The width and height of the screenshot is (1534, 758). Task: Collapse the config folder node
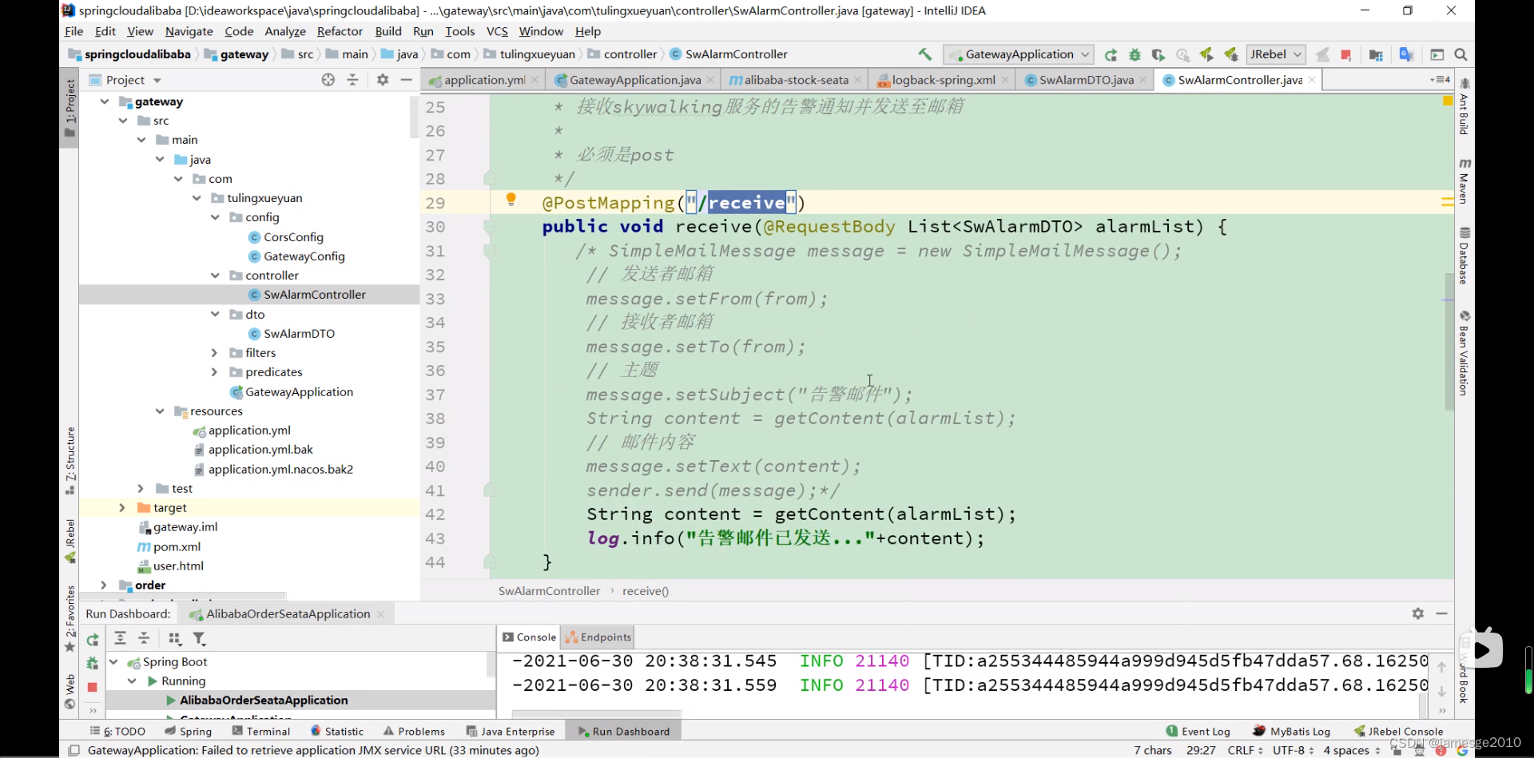(215, 217)
